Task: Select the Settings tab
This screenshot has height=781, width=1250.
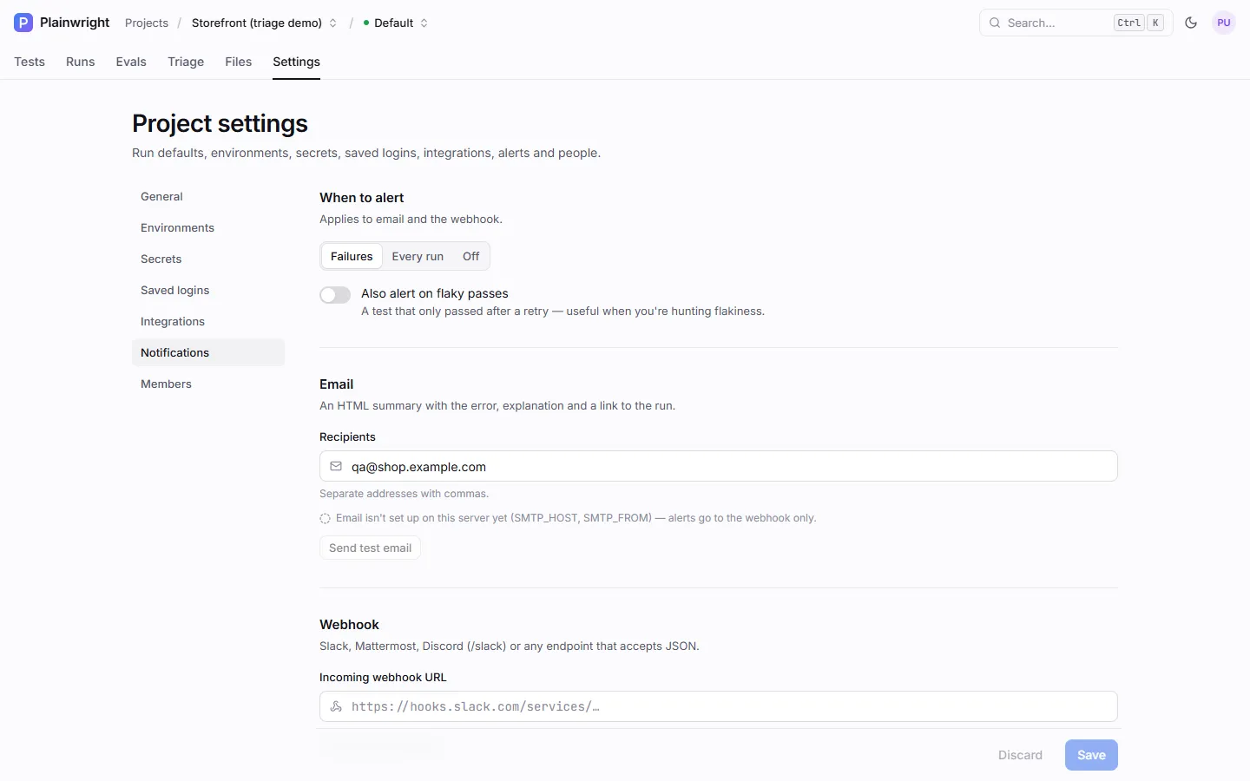Action: click(x=296, y=62)
